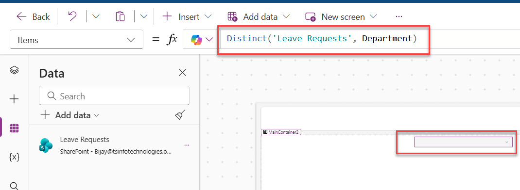Screen dimensions: 520x190
Task: Open the Add data toolbar menu
Action: tap(259, 16)
